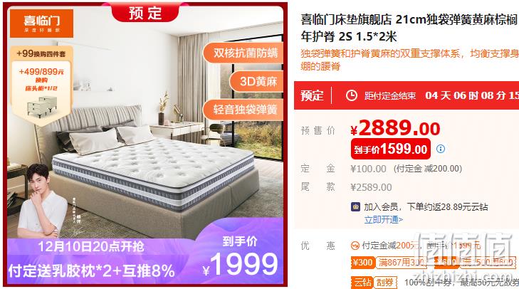Click the blue info icon beside 到手价

coord(441,149)
